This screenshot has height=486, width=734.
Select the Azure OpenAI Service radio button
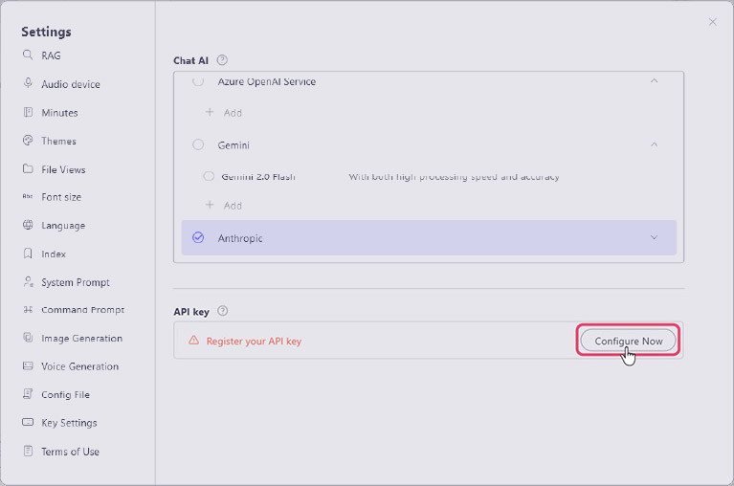point(198,82)
